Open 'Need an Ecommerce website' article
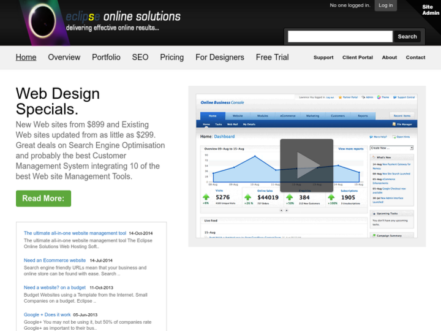 pyautogui.click(x=55, y=261)
